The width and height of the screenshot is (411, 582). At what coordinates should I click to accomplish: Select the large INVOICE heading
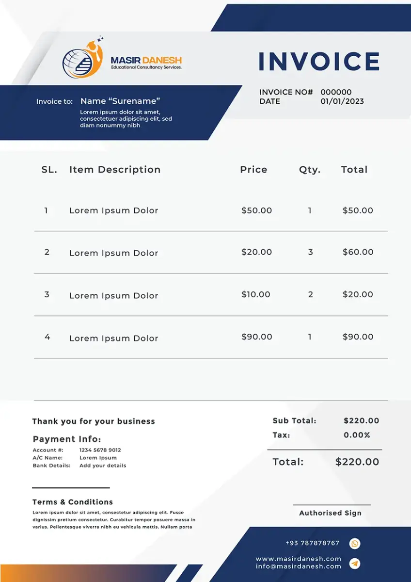point(319,62)
